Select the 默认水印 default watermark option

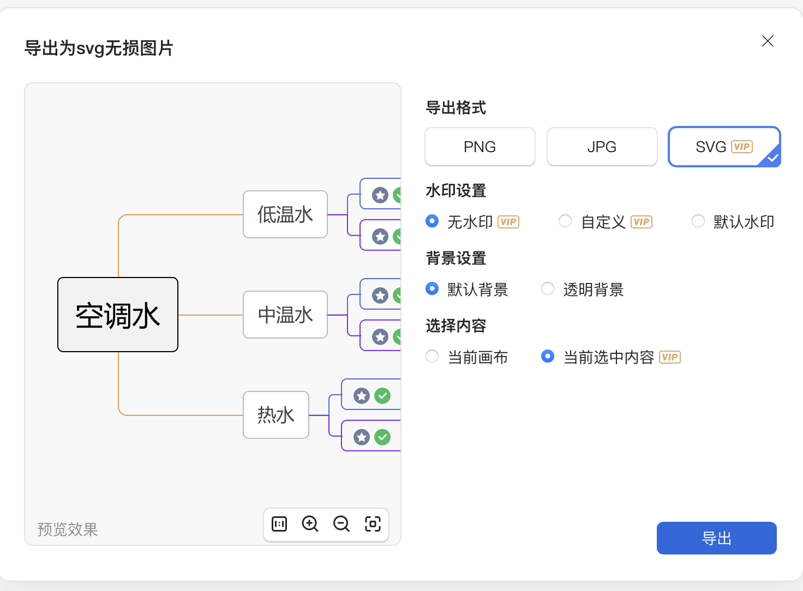698,221
